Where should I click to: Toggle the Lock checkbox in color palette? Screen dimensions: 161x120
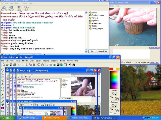pos(111,113)
